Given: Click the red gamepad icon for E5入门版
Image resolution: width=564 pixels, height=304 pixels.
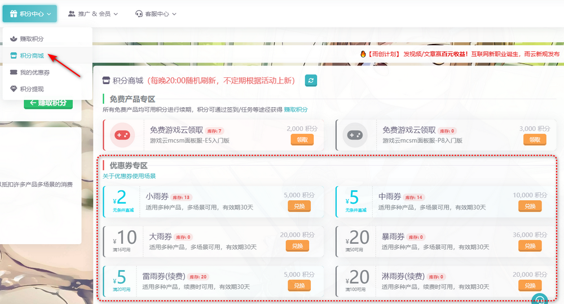Looking at the screenshot, I should tap(122, 135).
